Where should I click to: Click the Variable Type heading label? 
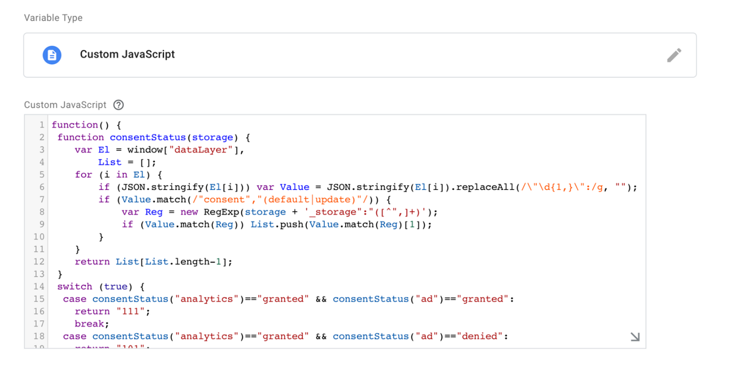52,17
